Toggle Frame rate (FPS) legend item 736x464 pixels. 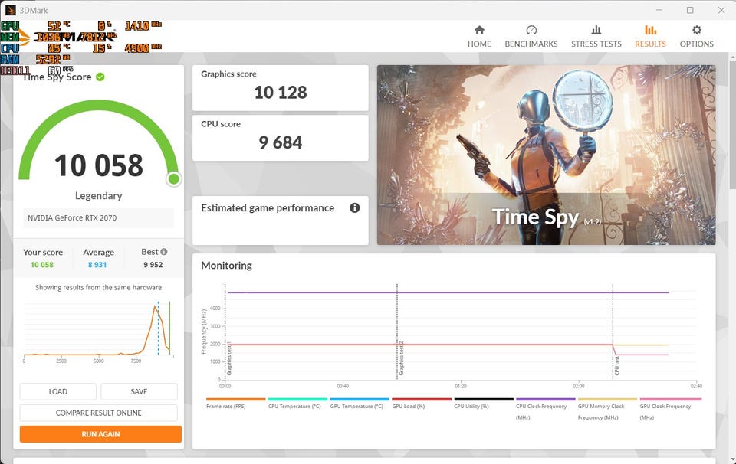point(235,403)
